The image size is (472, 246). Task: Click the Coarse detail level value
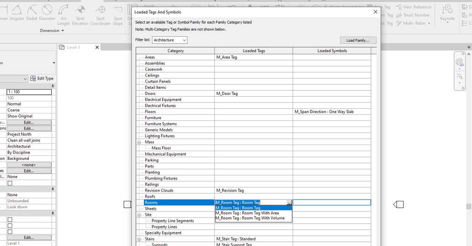coord(29,110)
